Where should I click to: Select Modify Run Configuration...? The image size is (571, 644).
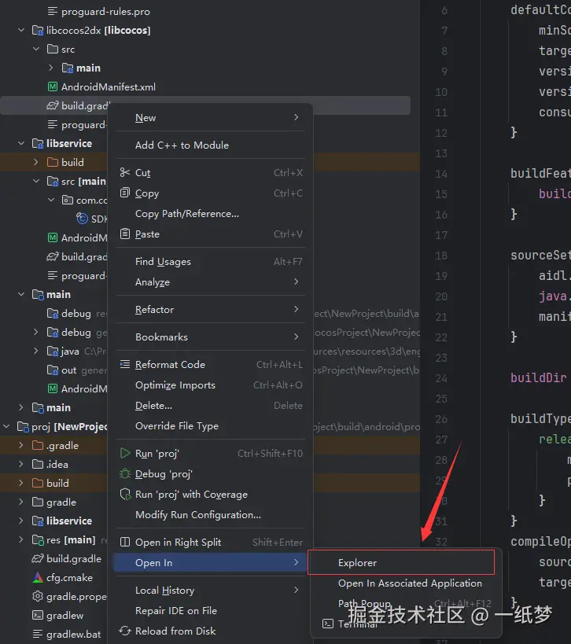210,514
